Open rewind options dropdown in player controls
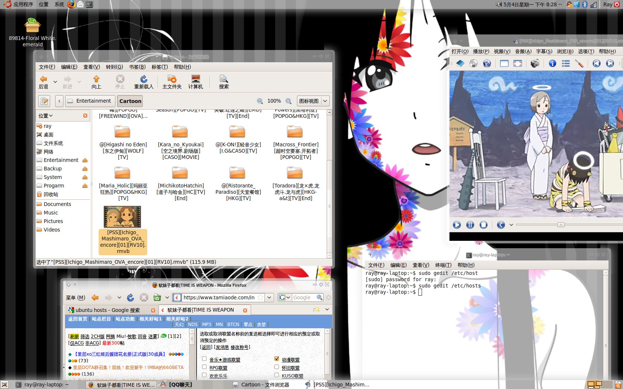This screenshot has height=389, width=623. point(511,225)
